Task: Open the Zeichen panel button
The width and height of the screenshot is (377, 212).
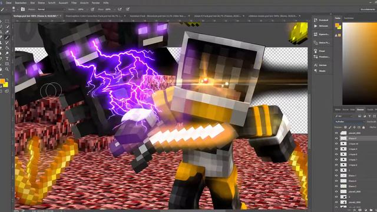Action: click(321, 65)
